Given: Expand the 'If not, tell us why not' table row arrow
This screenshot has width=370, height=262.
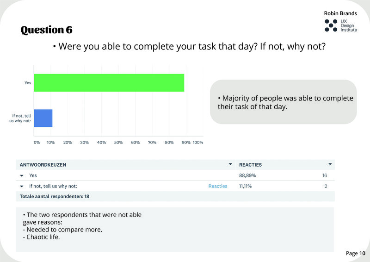Looking at the screenshot, I should click(21, 187).
